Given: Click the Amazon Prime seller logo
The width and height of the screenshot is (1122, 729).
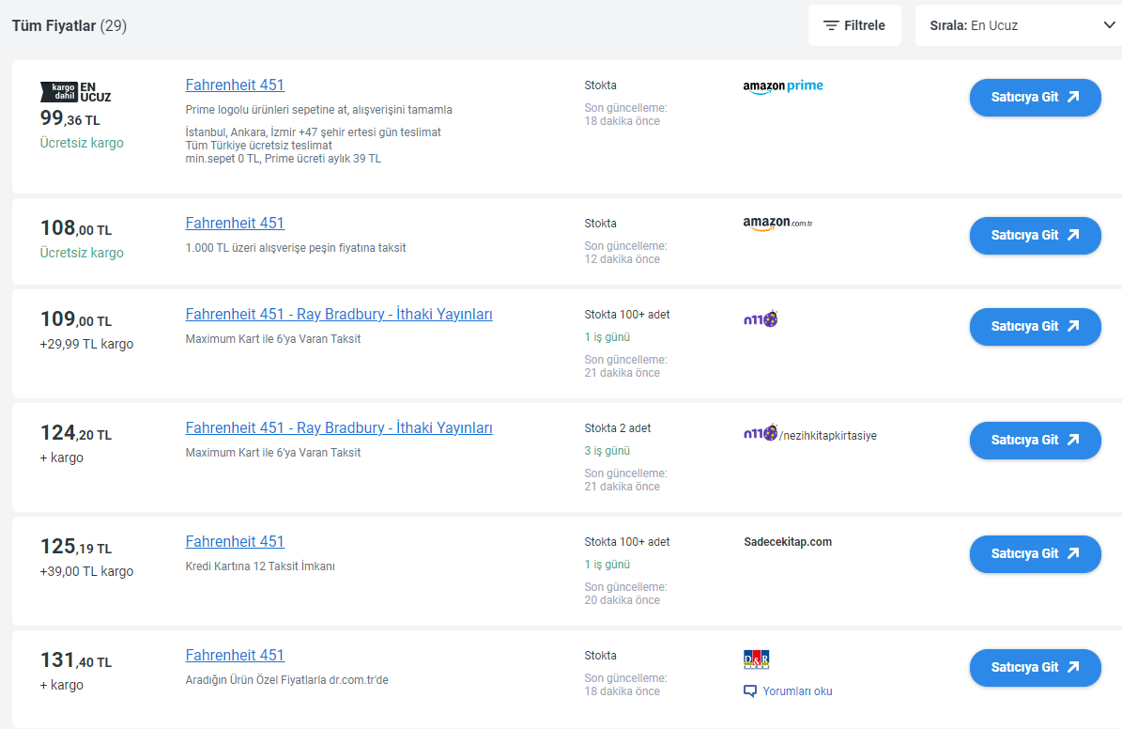Looking at the screenshot, I should [782, 86].
